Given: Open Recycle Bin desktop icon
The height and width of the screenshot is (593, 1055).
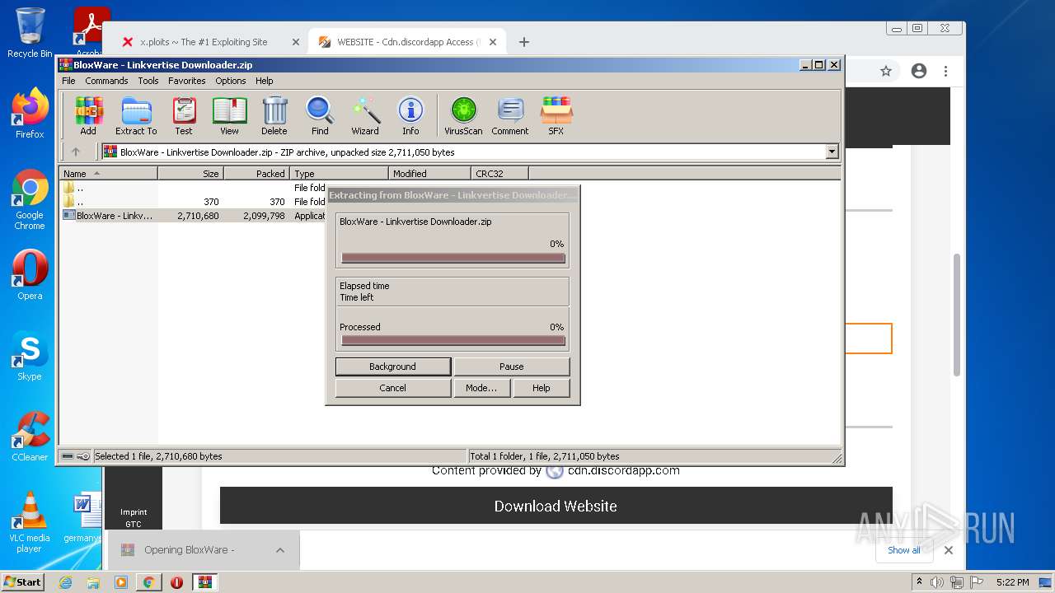Looking at the screenshot, I should (30, 33).
